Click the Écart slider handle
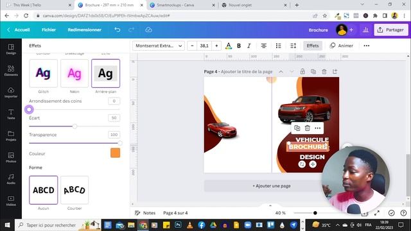 (x=74, y=126)
